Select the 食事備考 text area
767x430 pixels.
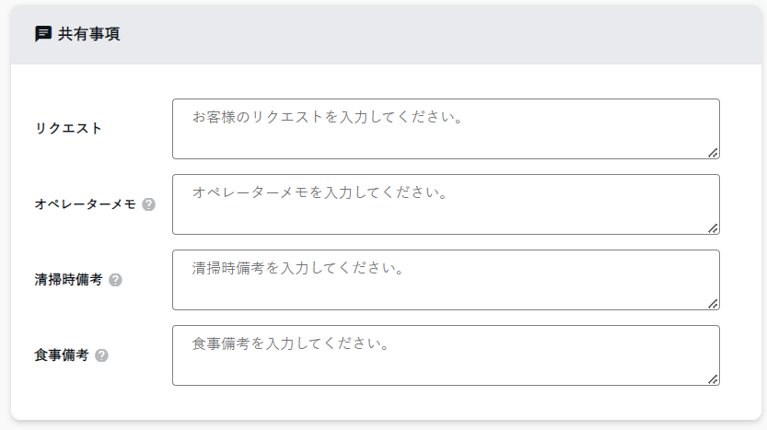pyautogui.click(x=446, y=355)
